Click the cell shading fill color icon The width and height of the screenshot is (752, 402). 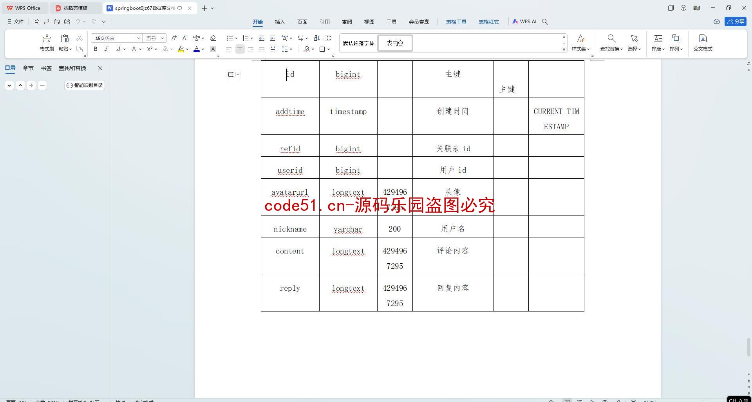[x=307, y=49]
